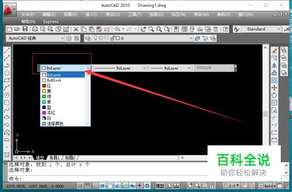
Task: Select the Polygon draw tool
Action: click(x=7, y=73)
